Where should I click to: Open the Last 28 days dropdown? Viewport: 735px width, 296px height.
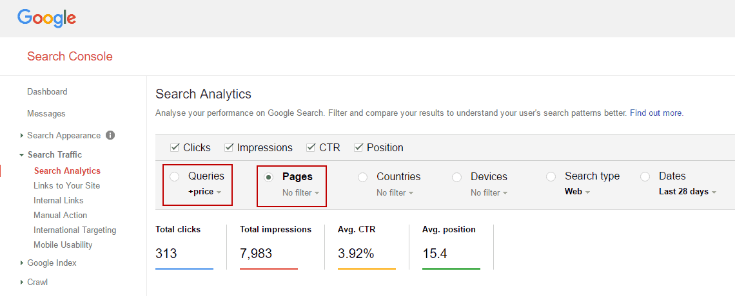687,192
